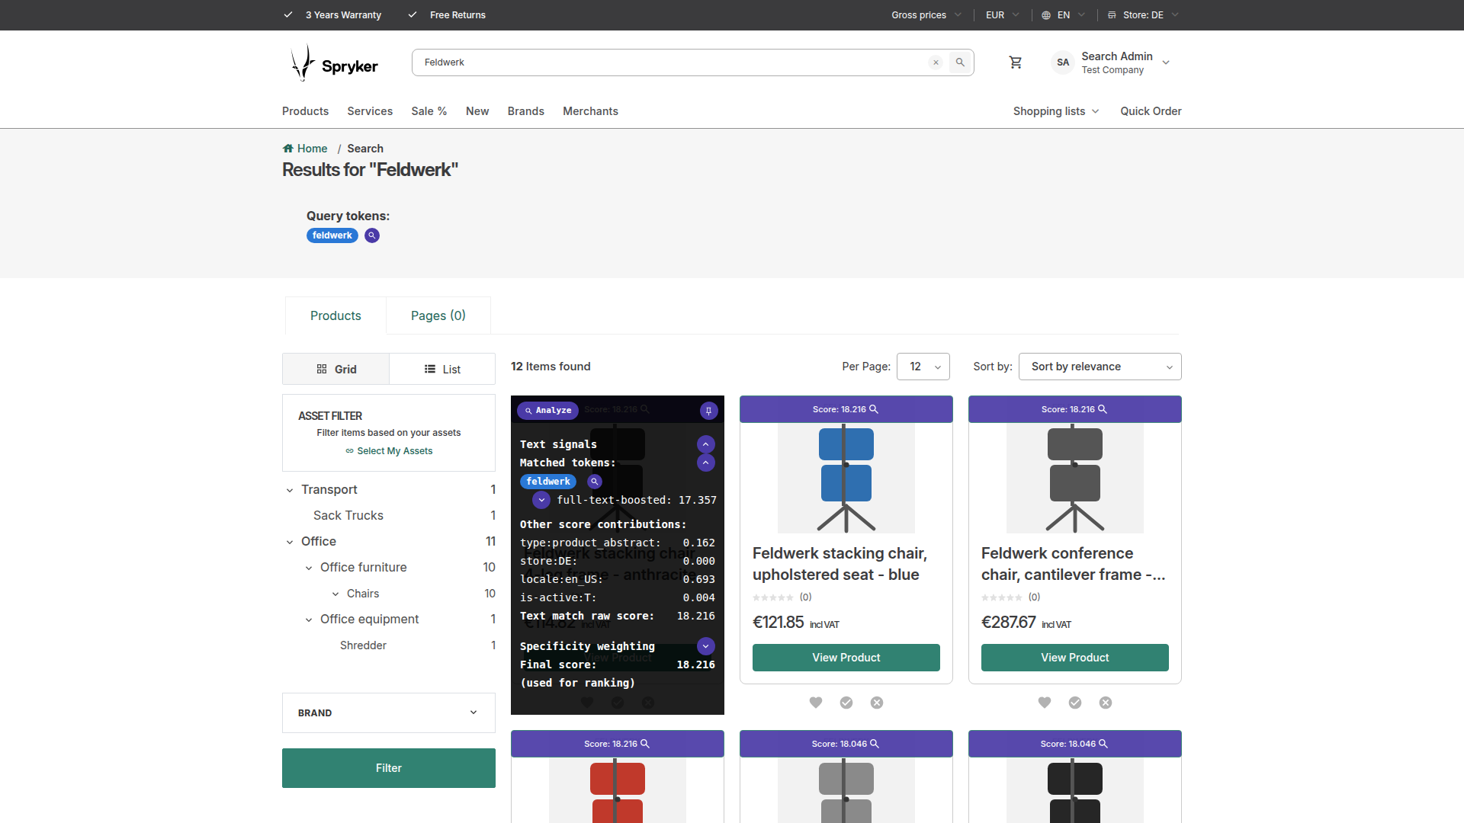This screenshot has width=1464, height=823.
Task: Open the EN language selector
Action: (x=1063, y=15)
